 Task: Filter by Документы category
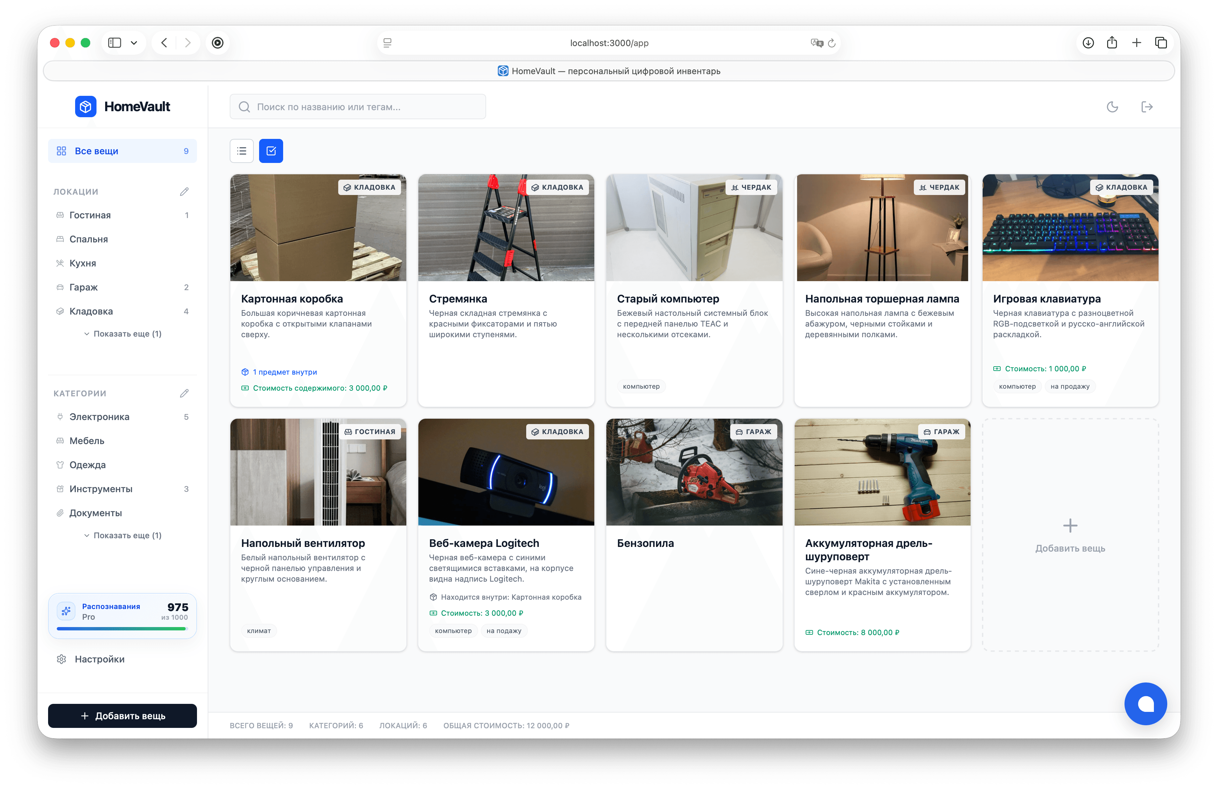pyautogui.click(x=122, y=513)
